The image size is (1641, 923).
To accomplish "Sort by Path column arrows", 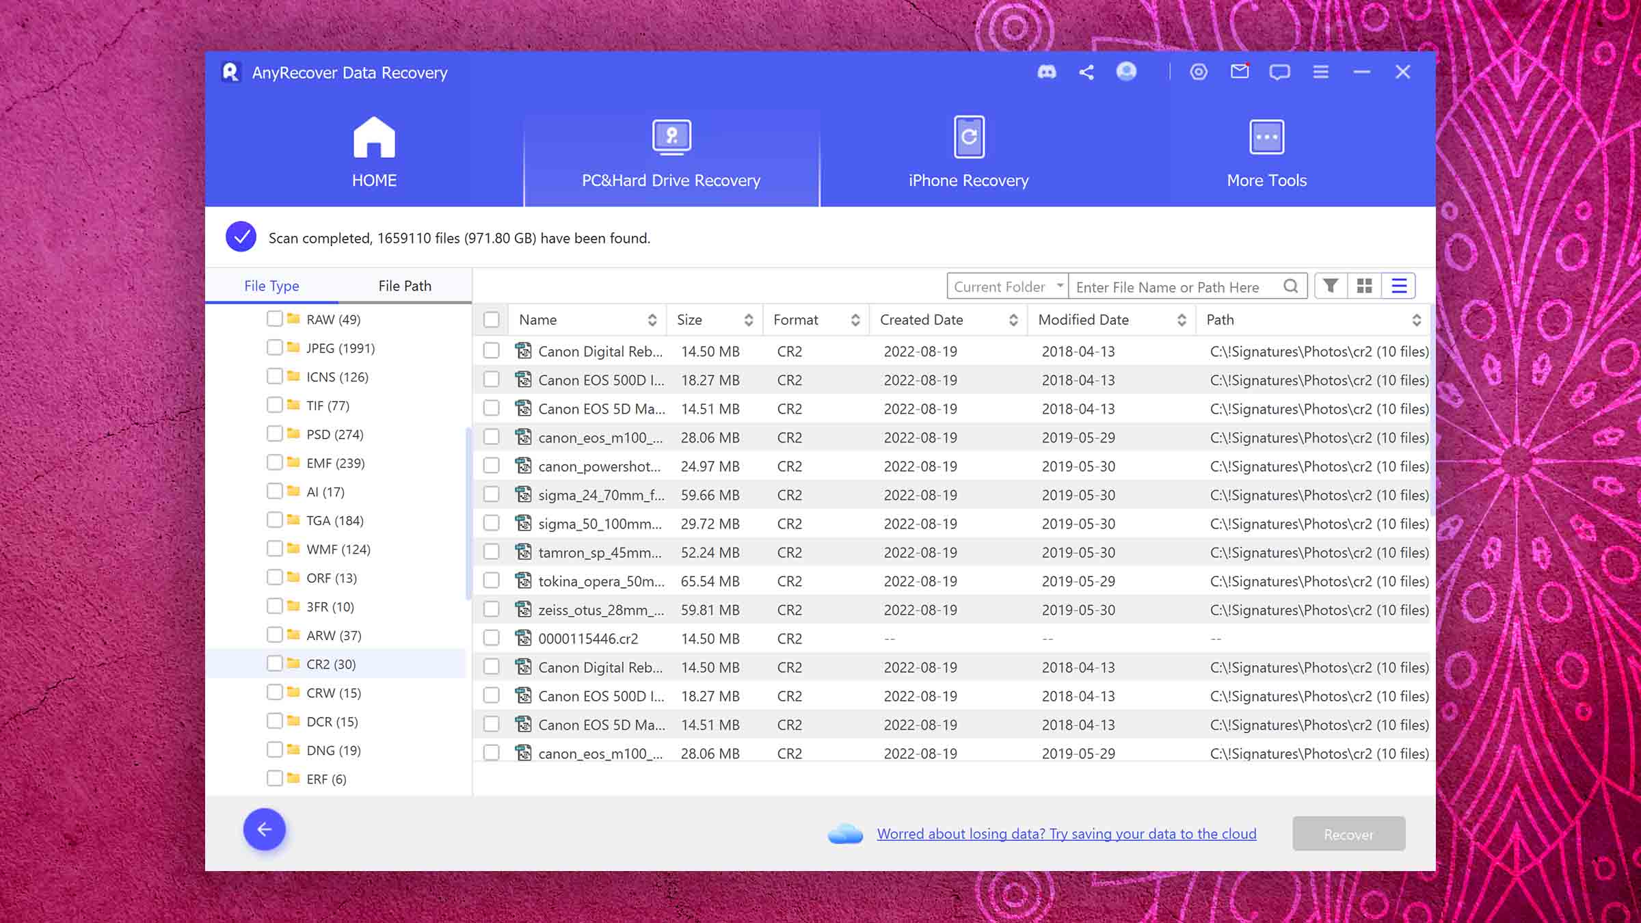I will pos(1417,320).
